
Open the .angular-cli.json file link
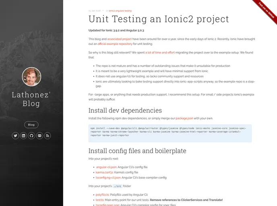pyautogui.click(x=106, y=167)
